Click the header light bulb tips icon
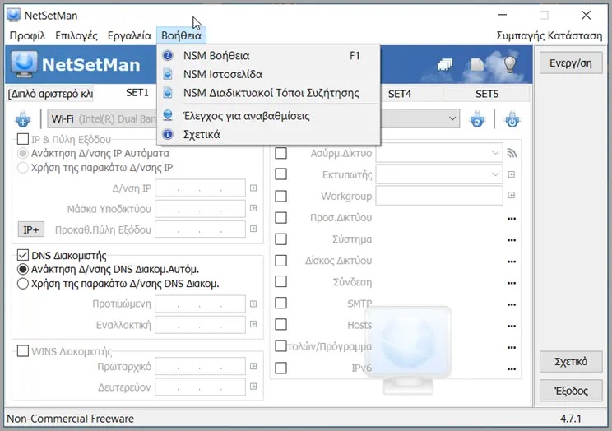This screenshot has height=431, width=612. click(510, 64)
